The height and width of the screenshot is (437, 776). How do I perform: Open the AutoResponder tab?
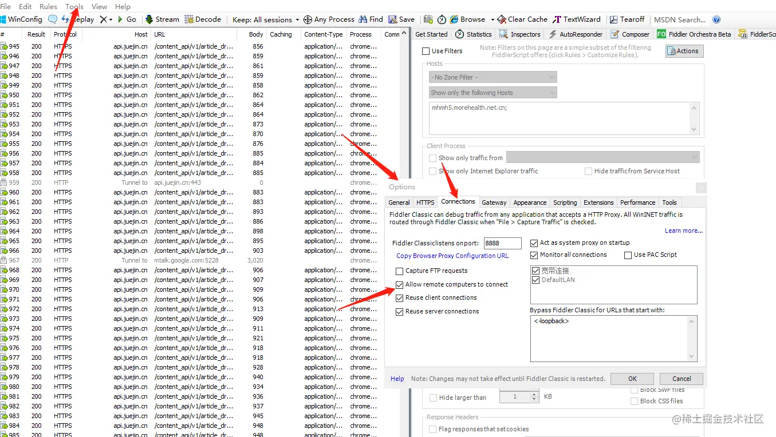click(576, 34)
